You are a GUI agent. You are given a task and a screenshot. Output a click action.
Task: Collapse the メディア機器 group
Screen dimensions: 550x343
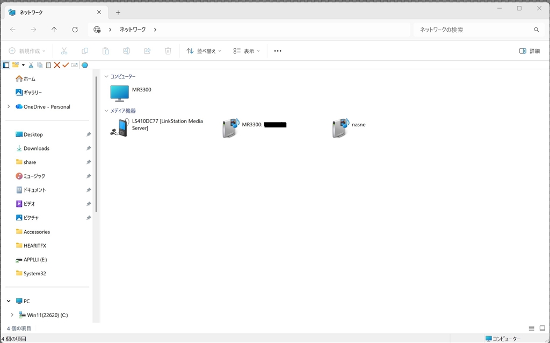pos(106,111)
